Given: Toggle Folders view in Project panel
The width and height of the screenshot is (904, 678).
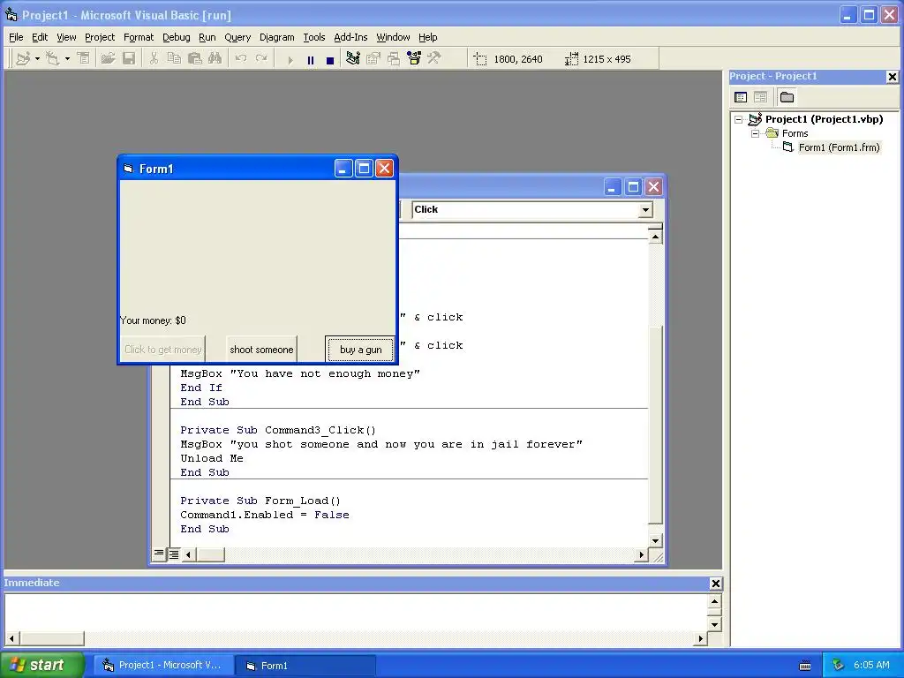Looking at the screenshot, I should tap(787, 97).
